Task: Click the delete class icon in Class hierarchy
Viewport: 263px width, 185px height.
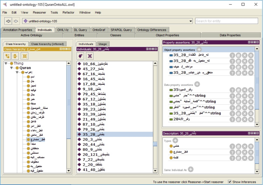Action: (x=25, y=56)
